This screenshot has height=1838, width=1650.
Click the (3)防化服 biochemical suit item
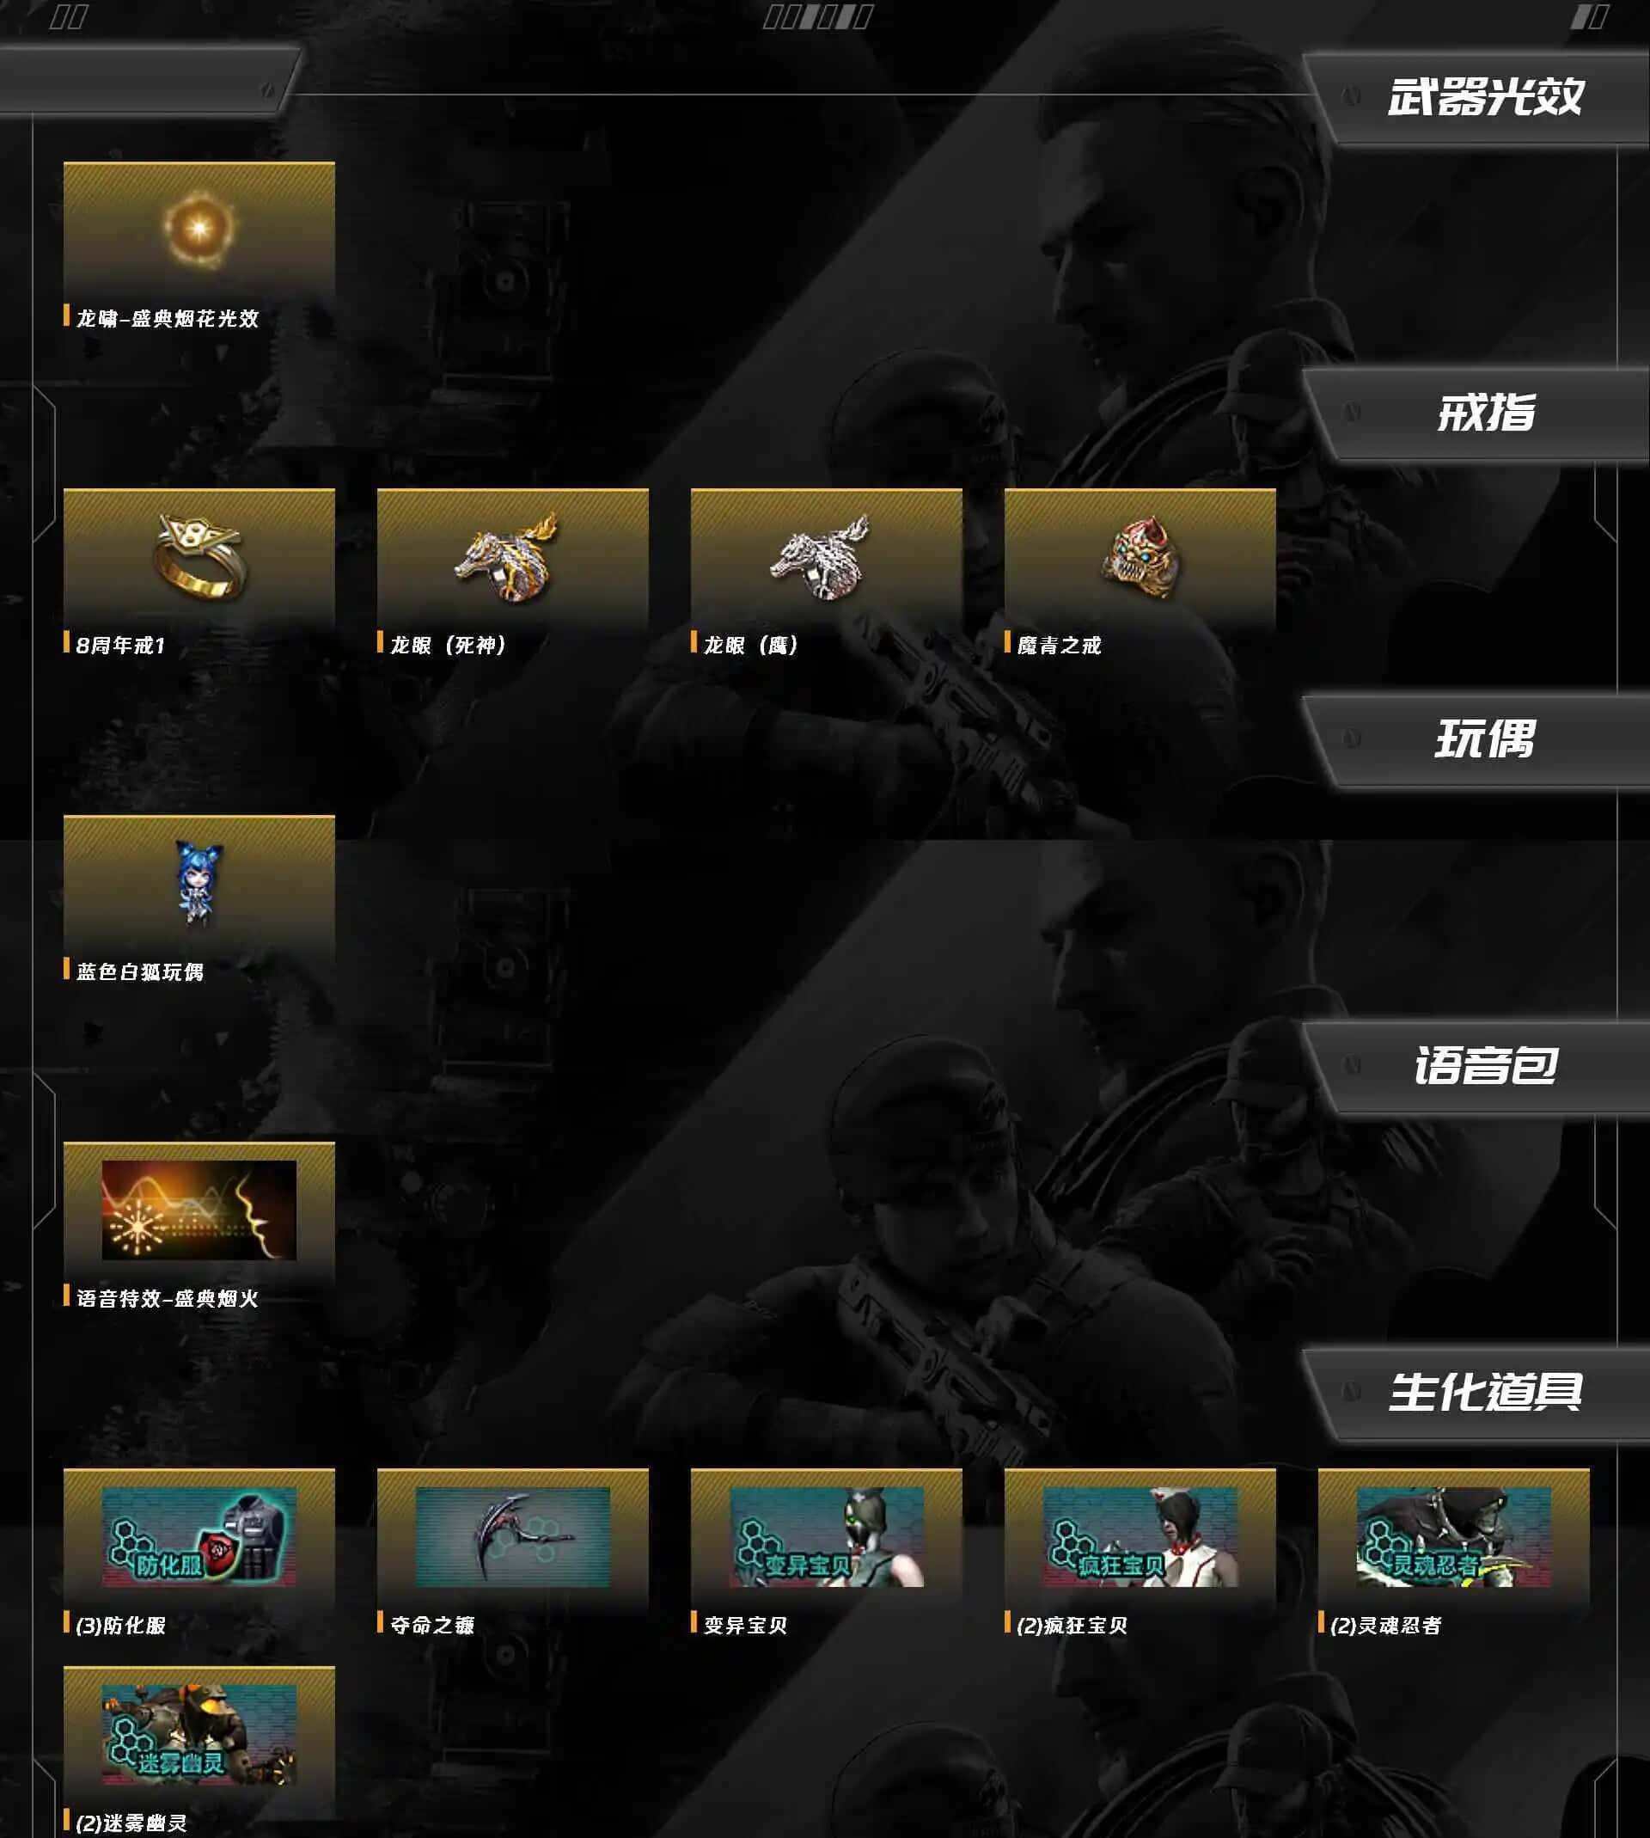[199, 1536]
